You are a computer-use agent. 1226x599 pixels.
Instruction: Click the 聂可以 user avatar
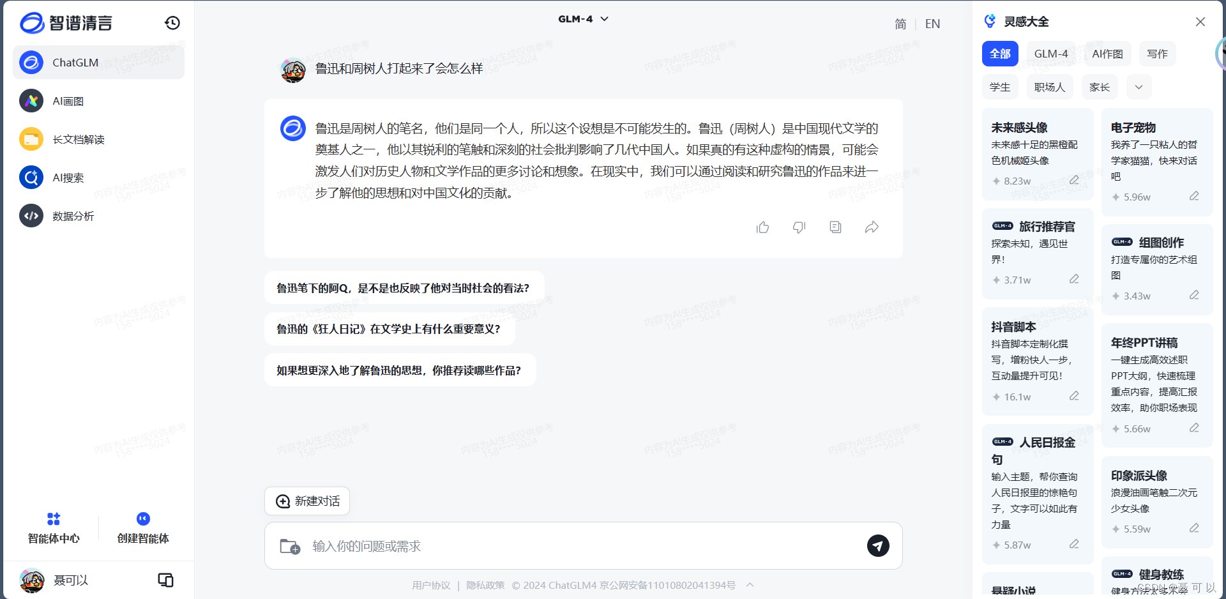click(32, 580)
